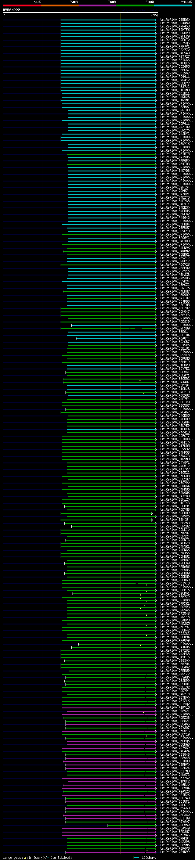Image resolution: width=195 pixels, height=860 pixels.
Task: Click the white query sequence bar
Action: point(80,13)
